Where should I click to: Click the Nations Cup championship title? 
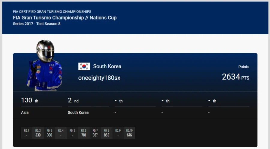[64, 18]
